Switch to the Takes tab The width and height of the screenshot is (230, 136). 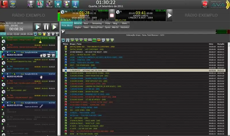[x=86, y=27]
